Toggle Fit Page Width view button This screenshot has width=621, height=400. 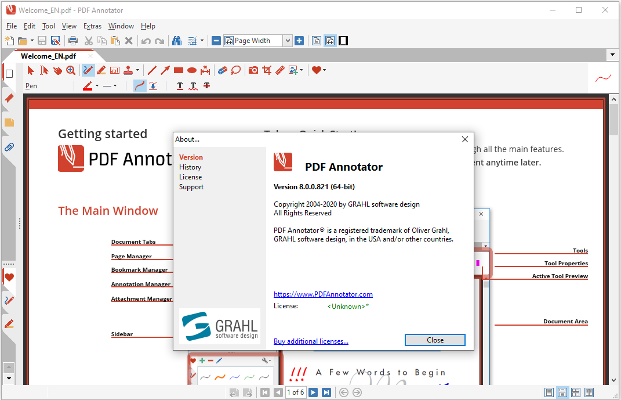point(330,41)
